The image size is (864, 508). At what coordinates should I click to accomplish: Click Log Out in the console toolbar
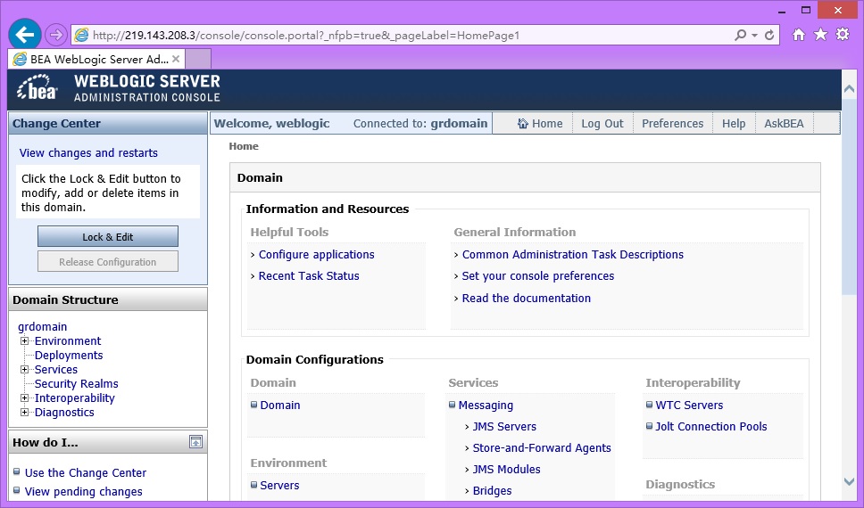(x=602, y=124)
